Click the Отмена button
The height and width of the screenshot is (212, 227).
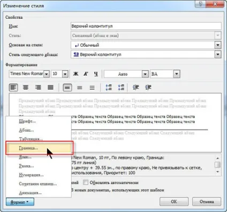pyautogui.click(x=207, y=202)
